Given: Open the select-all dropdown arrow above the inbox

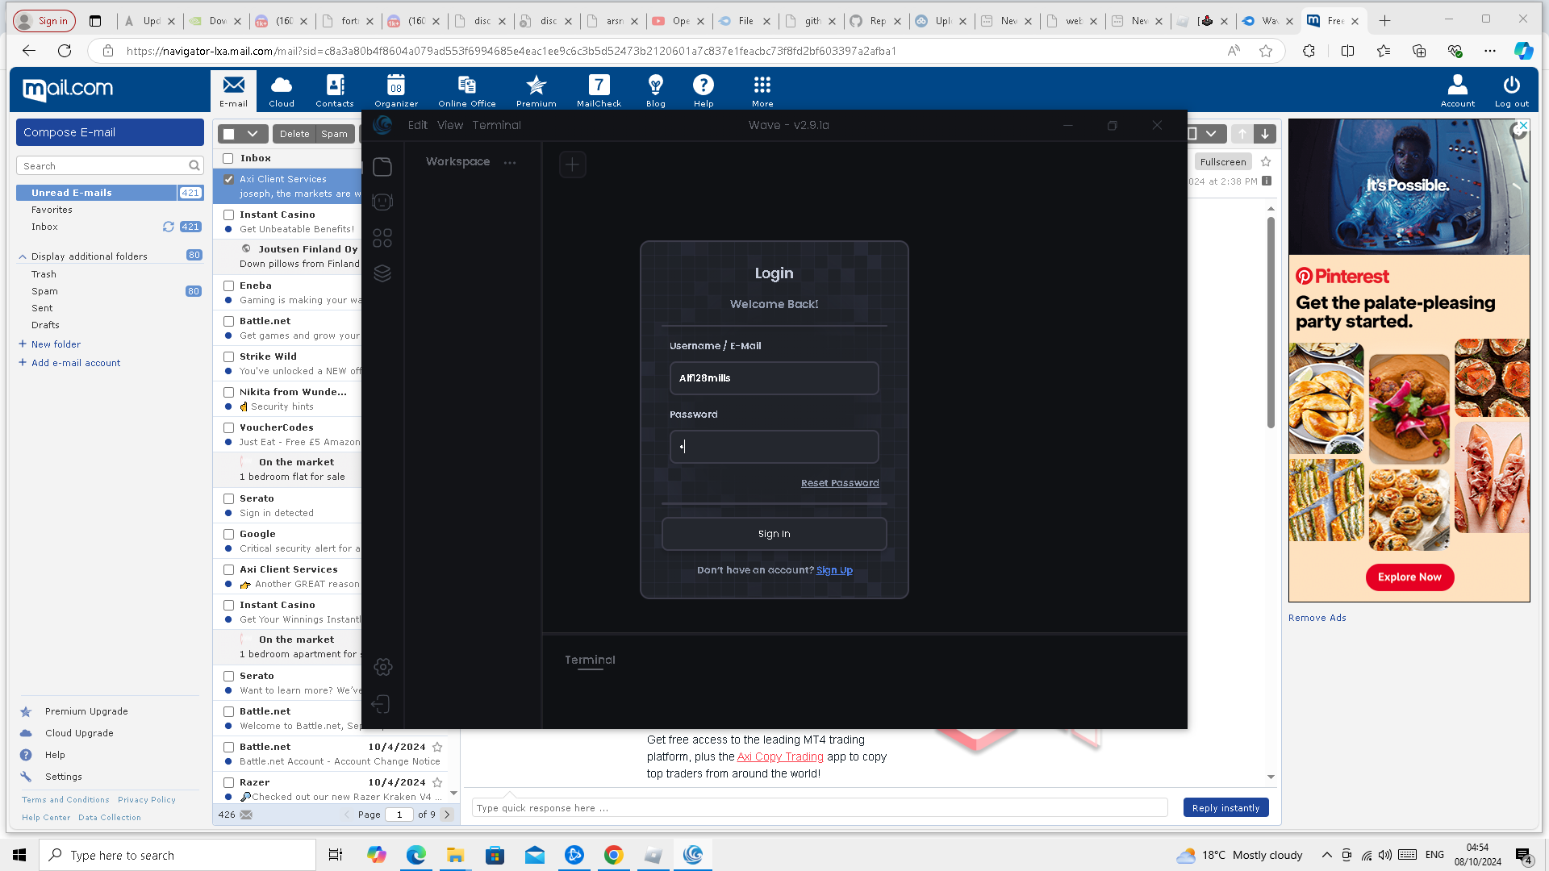Looking at the screenshot, I should 253,134.
